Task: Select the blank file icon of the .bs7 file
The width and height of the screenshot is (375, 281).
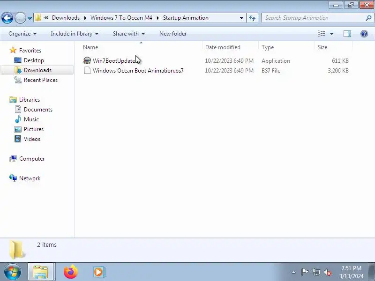Action: 87,71
